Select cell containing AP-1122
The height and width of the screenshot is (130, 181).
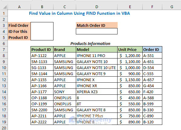pyautogui.click(x=42, y=56)
